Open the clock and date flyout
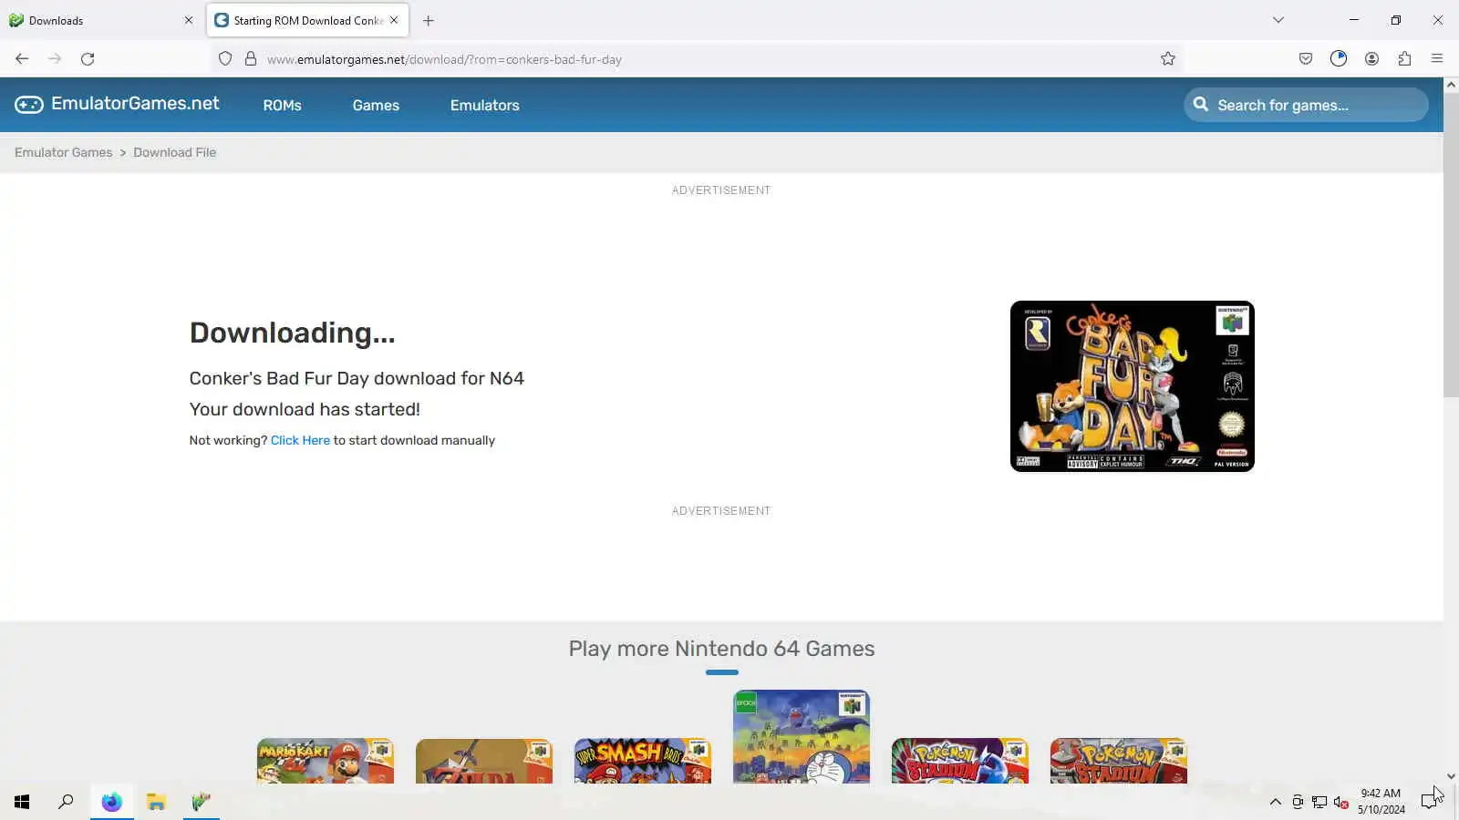 [1381, 802]
